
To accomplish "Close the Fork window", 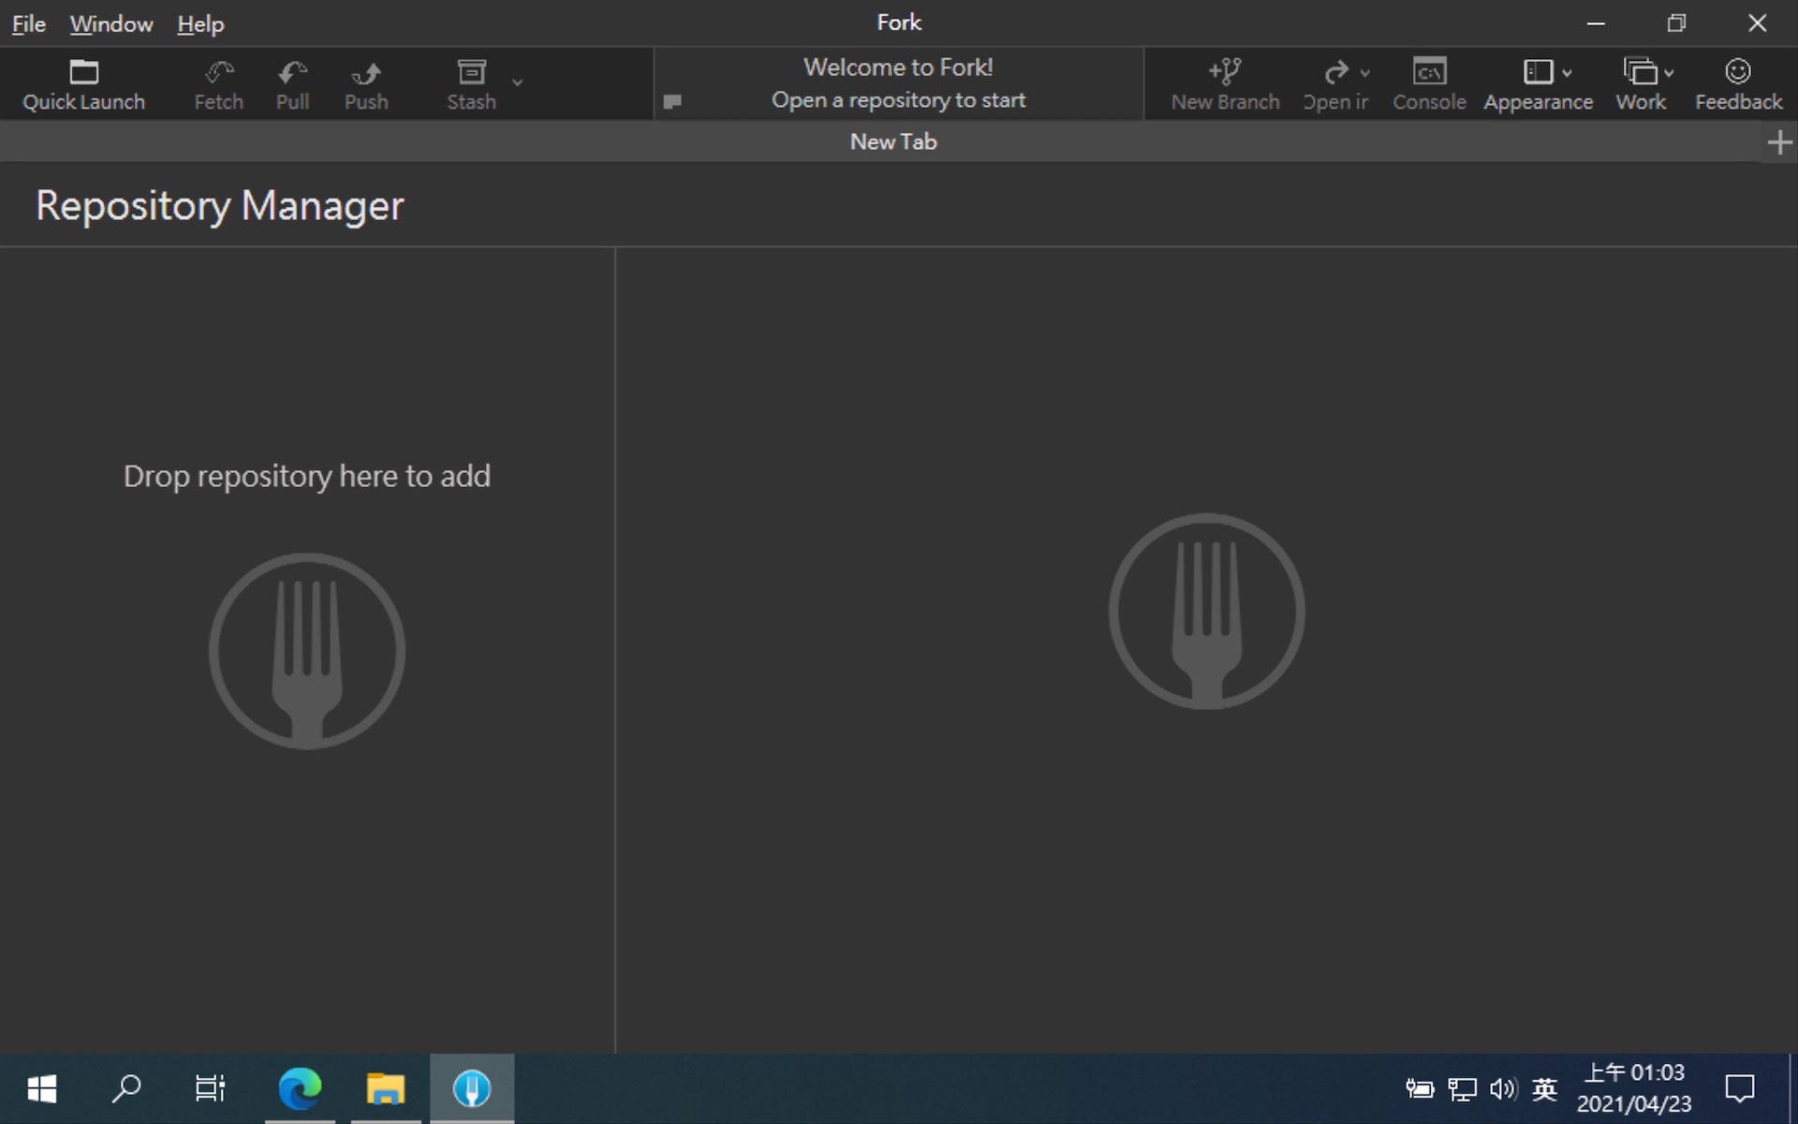I will [1757, 23].
